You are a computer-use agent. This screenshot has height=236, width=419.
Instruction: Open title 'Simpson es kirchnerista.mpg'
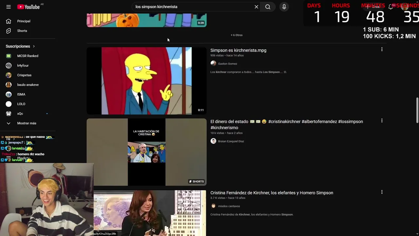[x=238, y=50]
